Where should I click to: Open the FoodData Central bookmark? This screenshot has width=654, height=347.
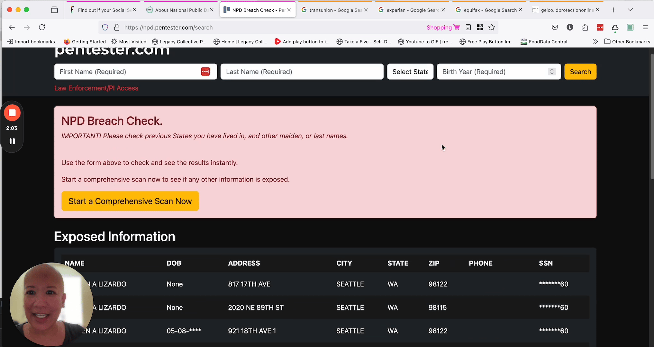(x=544, y=41)
